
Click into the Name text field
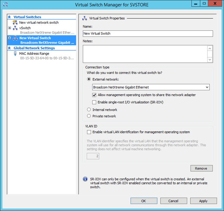pyautogui.click(x=148, y=33)
